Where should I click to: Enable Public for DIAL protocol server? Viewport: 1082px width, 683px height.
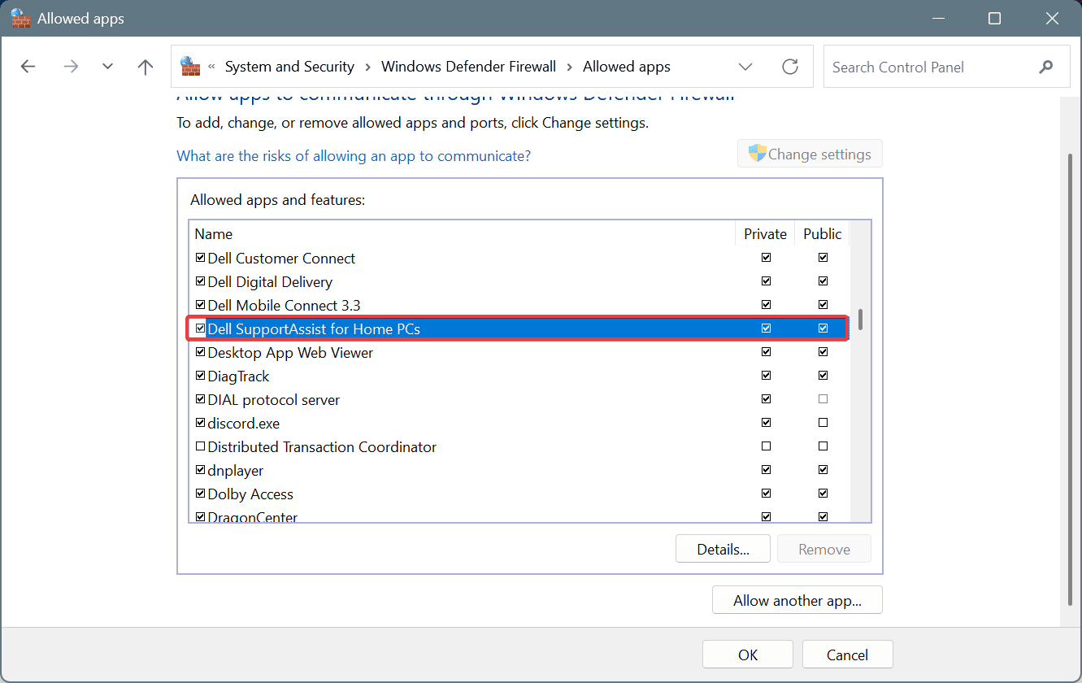(823, 399)
